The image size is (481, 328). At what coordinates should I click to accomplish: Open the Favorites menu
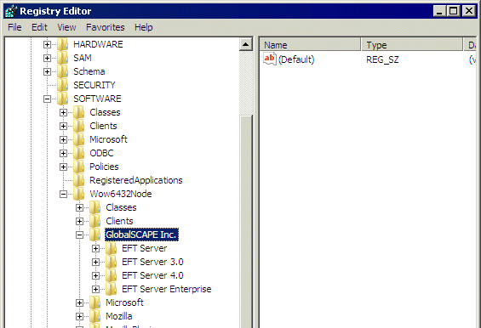106,27
